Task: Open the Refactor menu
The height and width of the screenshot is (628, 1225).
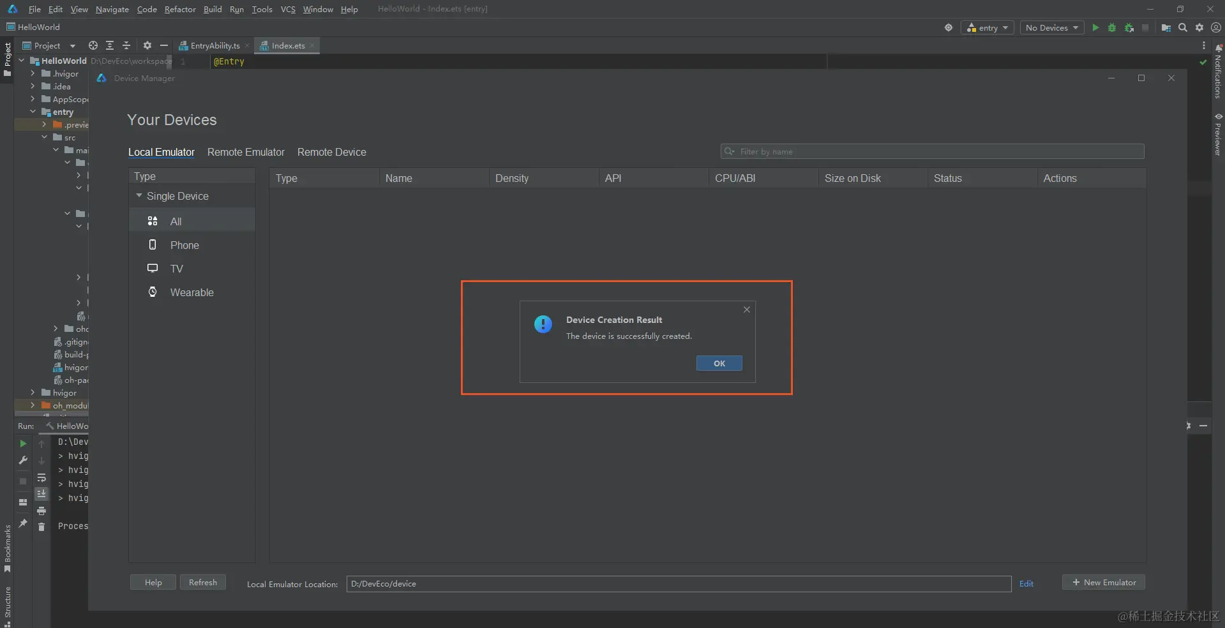Action: [x=180, y=9]
